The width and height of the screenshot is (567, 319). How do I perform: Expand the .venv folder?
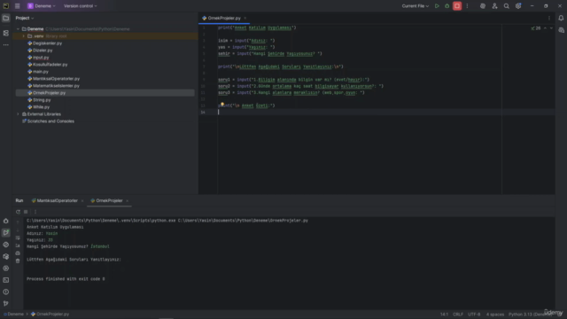point(24,36)
